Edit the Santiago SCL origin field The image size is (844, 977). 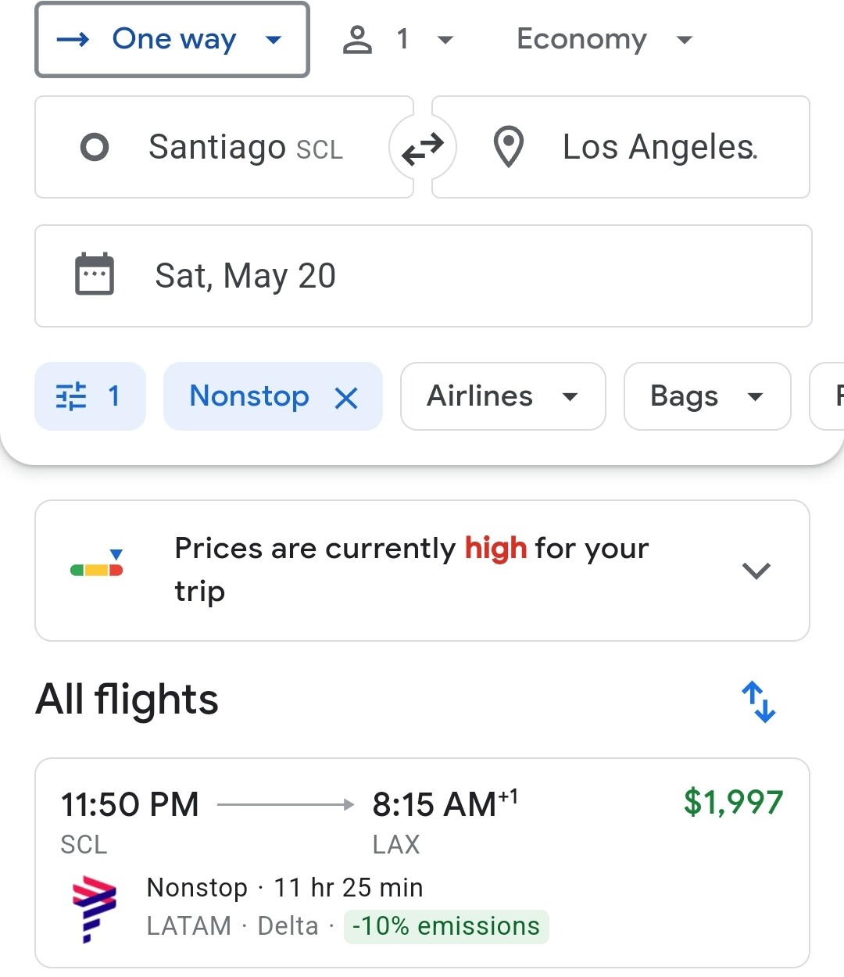click(224, 147)
